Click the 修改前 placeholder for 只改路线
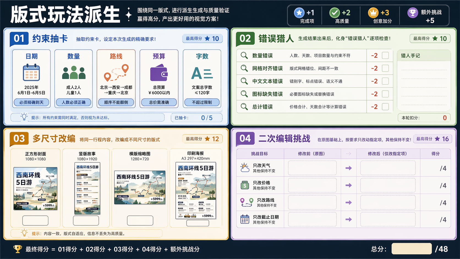Viewport: 460px width, 259px height. pos(312,203)
